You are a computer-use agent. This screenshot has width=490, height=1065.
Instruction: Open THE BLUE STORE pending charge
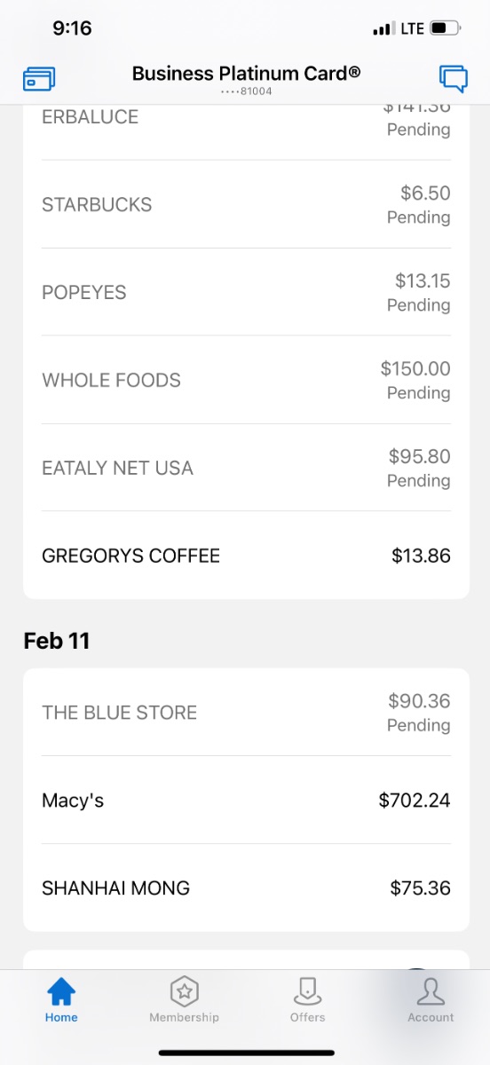(246, 713)
